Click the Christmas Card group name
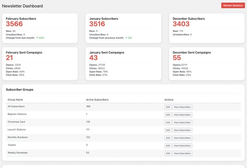Viewport: 247px width, 168px height. [x=16, y=122]
